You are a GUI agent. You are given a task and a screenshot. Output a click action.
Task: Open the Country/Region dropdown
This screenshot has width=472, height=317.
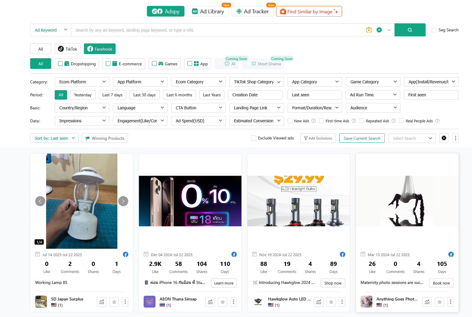point(82,108)
